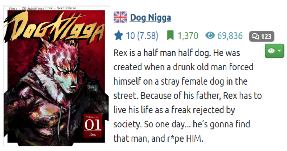Click the teal eye views icon
The height and width of the screenshot is (151, 287).
pos(210,35)
